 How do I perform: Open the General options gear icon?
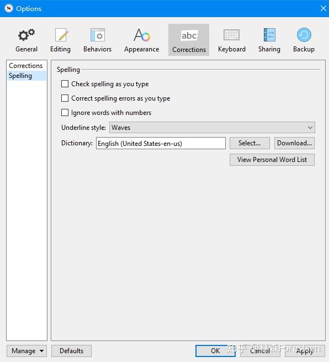point(26,35)
